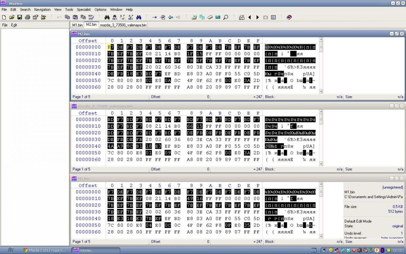This screenshot has width=406, height=254.
Task: Click the 'original' state value in info panel
Action: [x=398, y=226]
